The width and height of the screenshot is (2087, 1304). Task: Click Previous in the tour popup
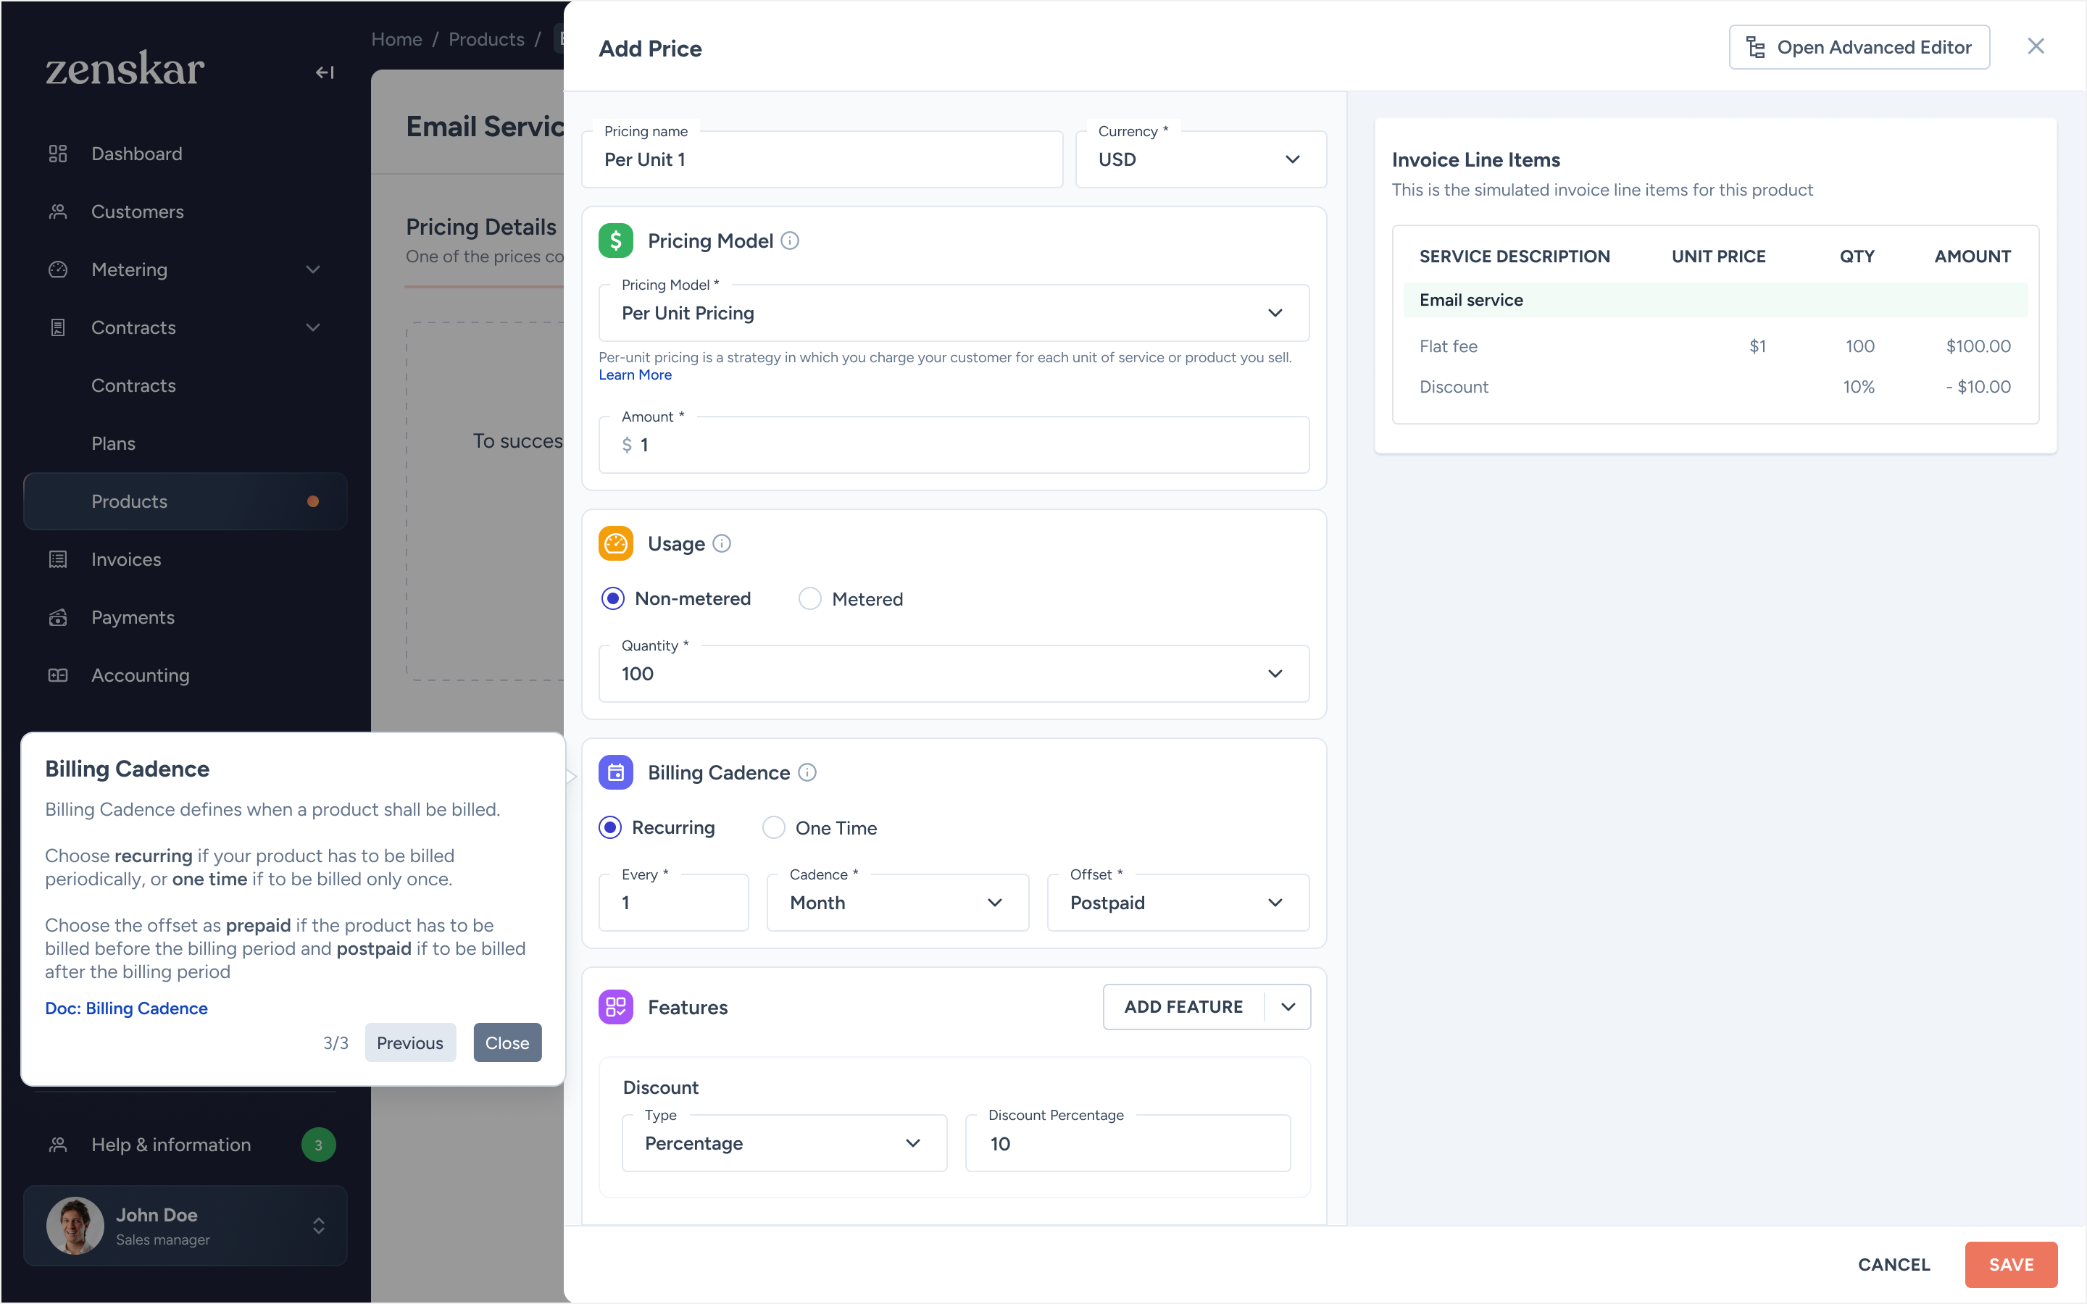pos(409,1042)
